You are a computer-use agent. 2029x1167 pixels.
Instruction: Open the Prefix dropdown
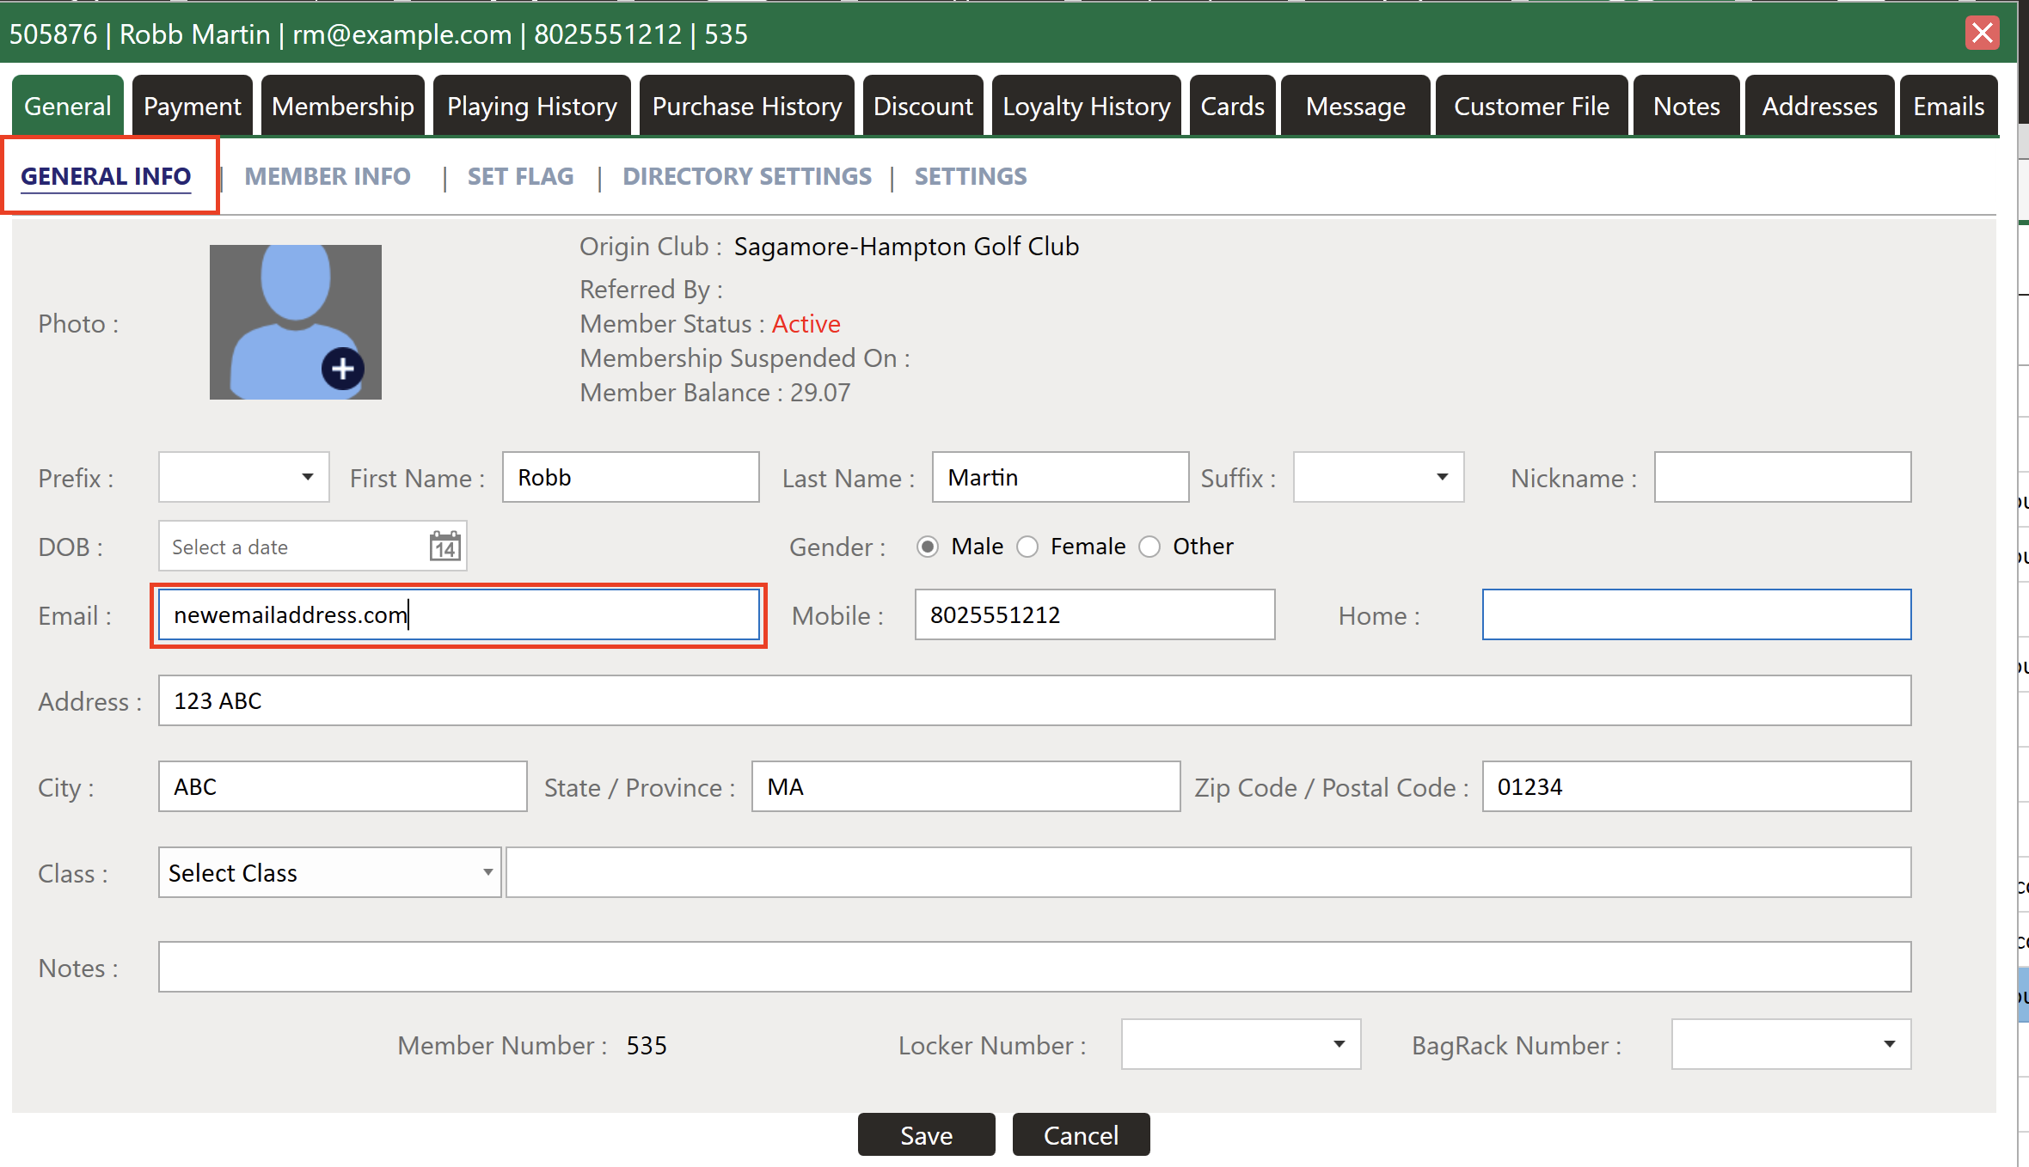244,477
